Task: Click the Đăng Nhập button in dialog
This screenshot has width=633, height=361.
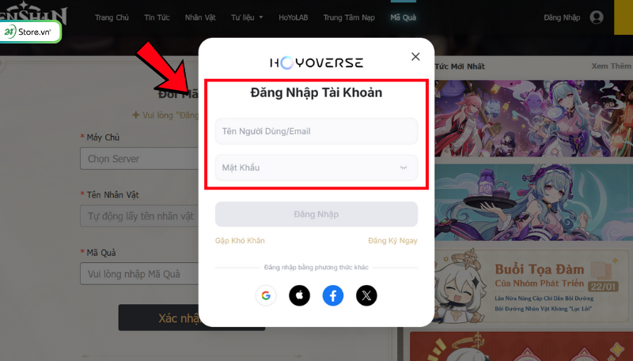Action: [316, 214]
